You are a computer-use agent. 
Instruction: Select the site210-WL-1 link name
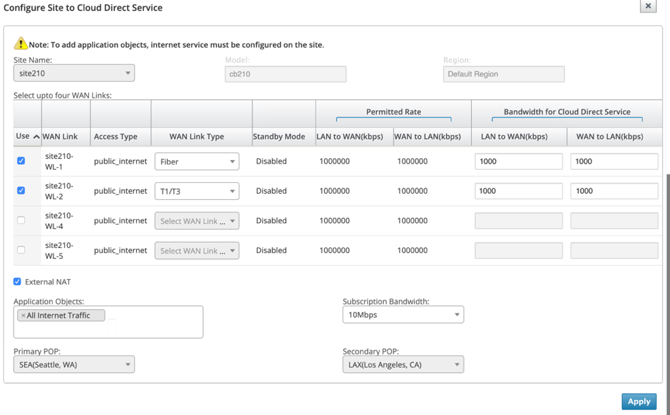pyautogui.click(x=59, y=161)
